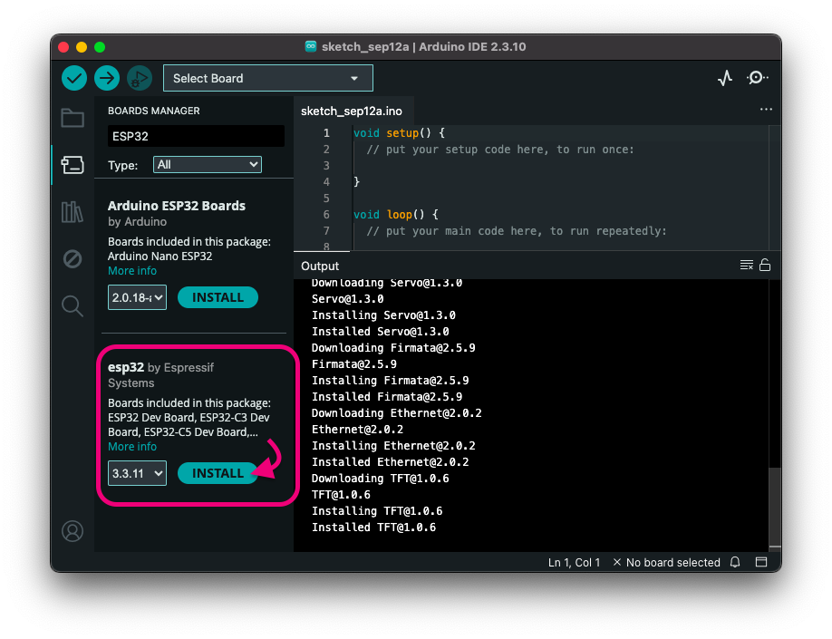Click the Output panel vertical scrollbar
The height and width of the screenshot is (639, 832).
pyautogui.click(x=775, y=507)
